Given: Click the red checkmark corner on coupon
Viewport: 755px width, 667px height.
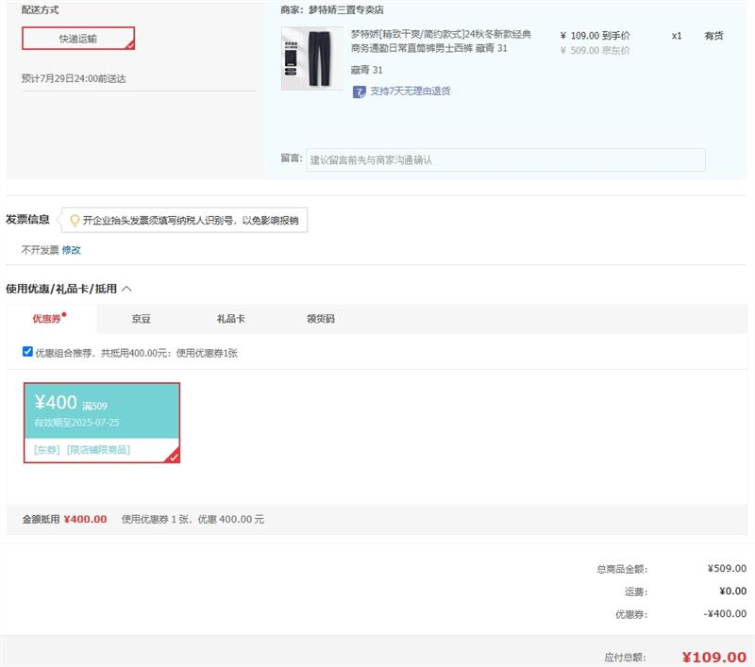Looking at the screenshot, I should tap(173, 457).
